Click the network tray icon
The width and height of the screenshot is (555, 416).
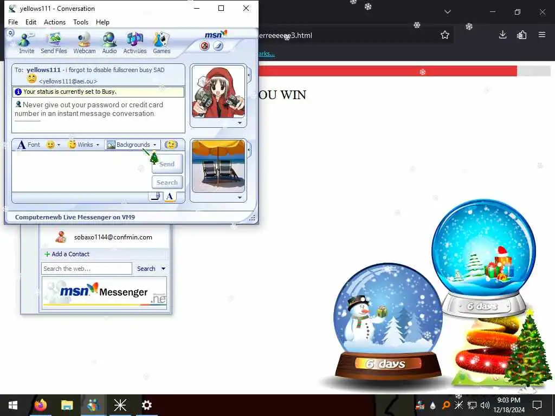(472, 405)
